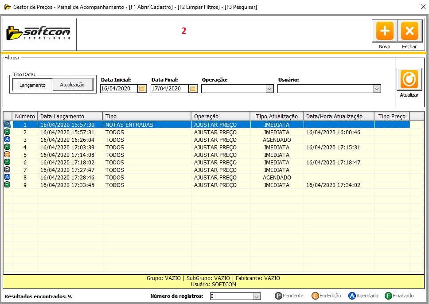
Task: Click the Softcom Tecnologia logo
Action: (x=39, y=34)
